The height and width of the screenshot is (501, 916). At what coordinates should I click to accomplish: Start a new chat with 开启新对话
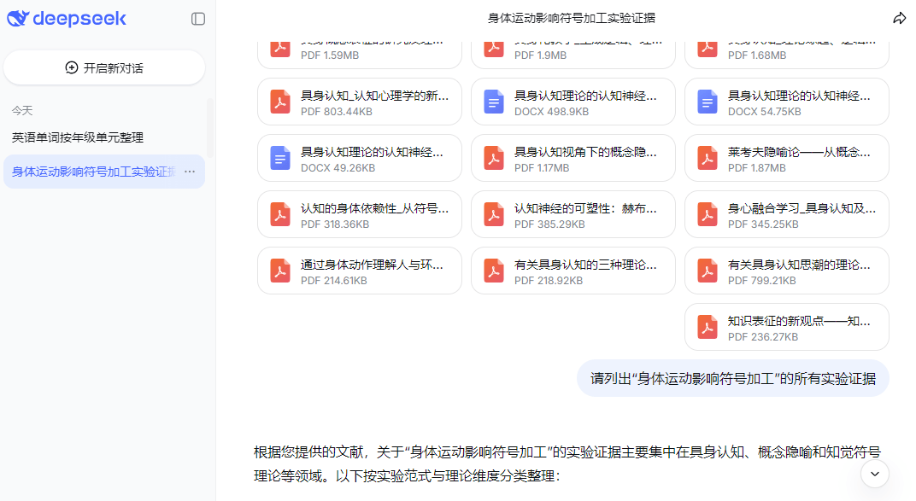[104, 67]
